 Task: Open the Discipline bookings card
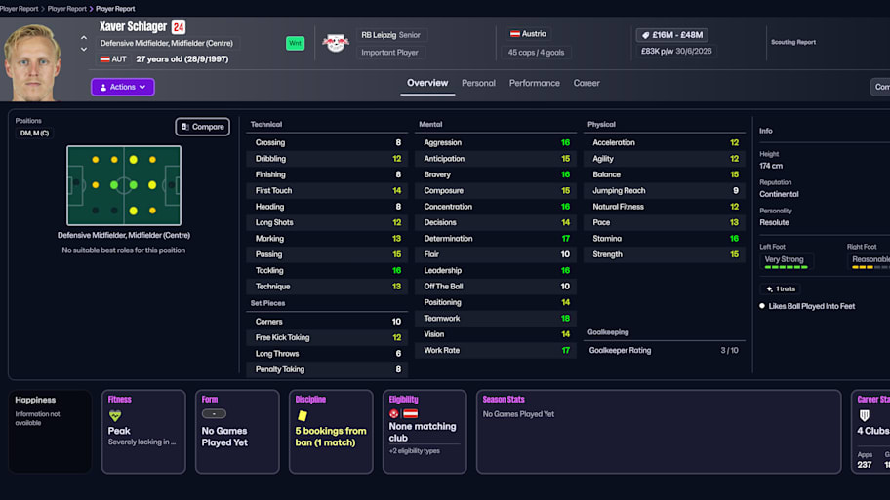pyautogui.click(x=331, y=432)
